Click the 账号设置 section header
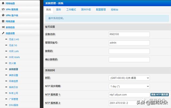The height and width of the screenshot is (108, 171). (x=107, y=27)
